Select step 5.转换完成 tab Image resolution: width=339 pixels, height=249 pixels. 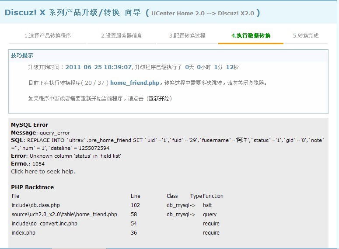pos(306,36)
